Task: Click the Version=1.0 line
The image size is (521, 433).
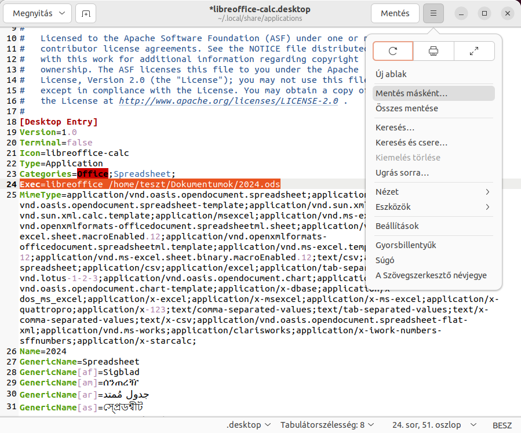Action: coord(48,132)
